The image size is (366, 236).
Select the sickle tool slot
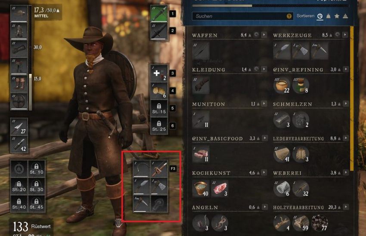click(x=142, y=169)
